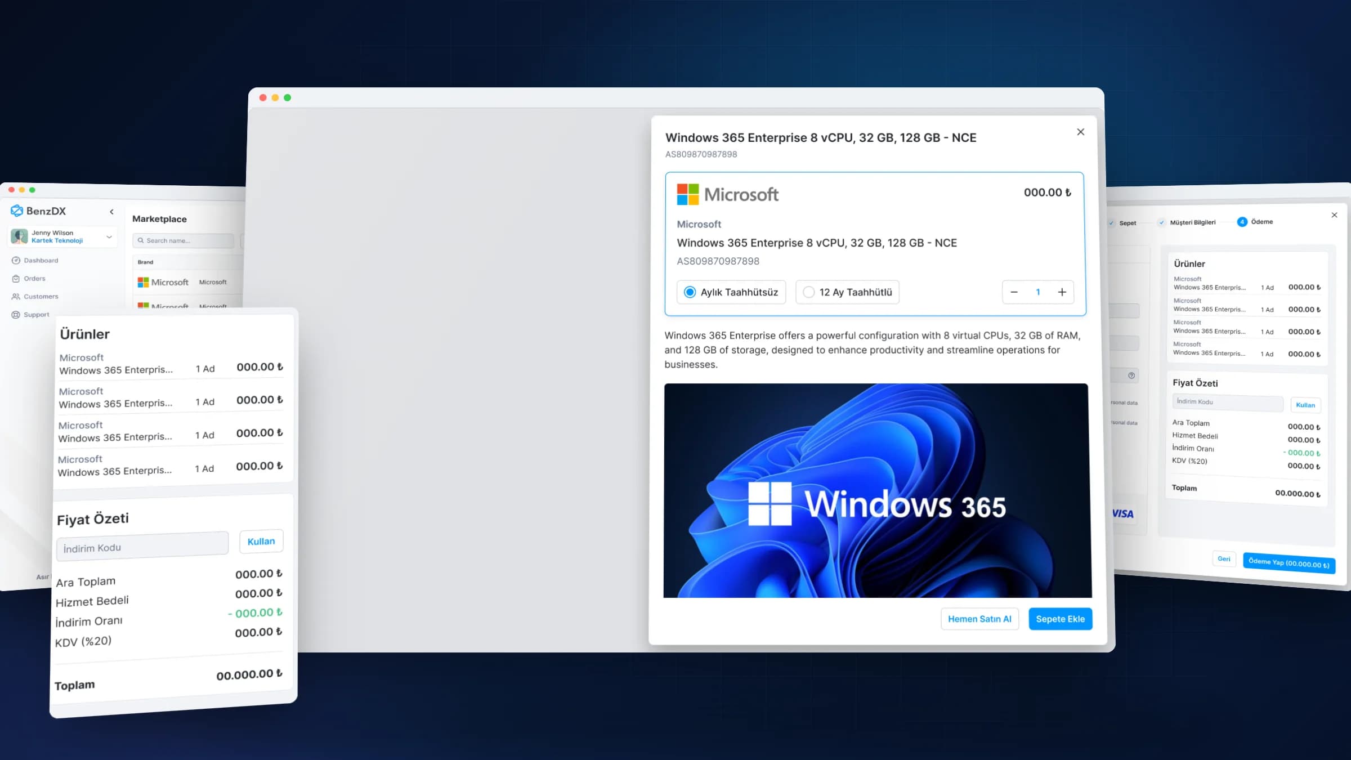Click Kullan button in checkout window
This screenshot has height=760, width=1351.
point(1305,405)
